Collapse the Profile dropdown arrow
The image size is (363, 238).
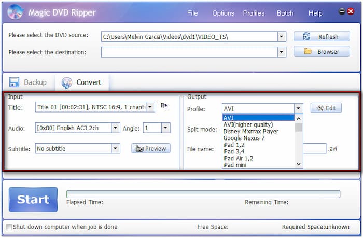point(298,108)
